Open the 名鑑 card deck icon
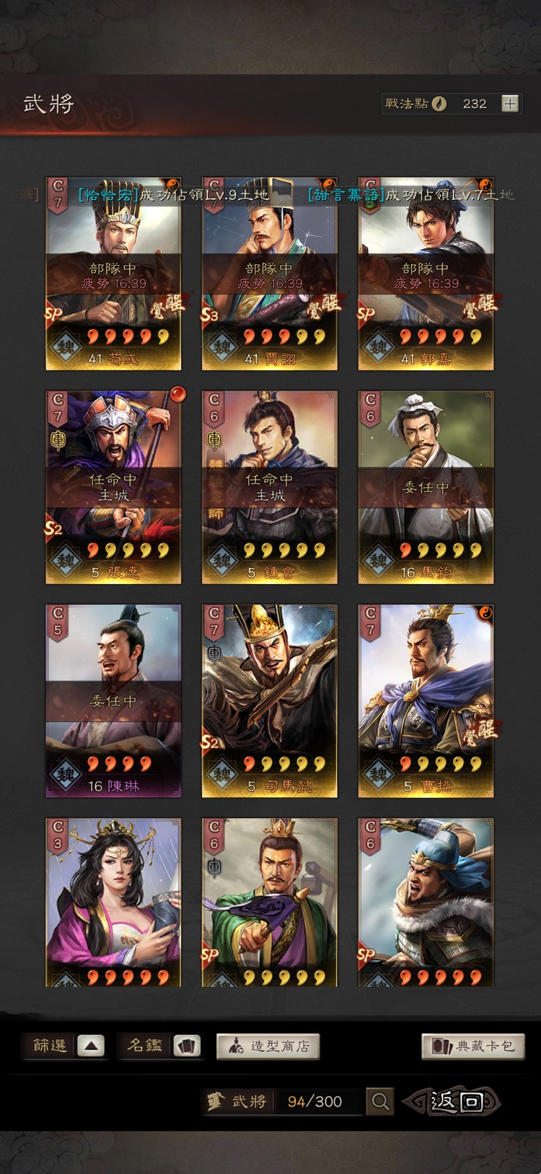Image resolution: width=541 pixels, height=1174 pixels. 187,1046
